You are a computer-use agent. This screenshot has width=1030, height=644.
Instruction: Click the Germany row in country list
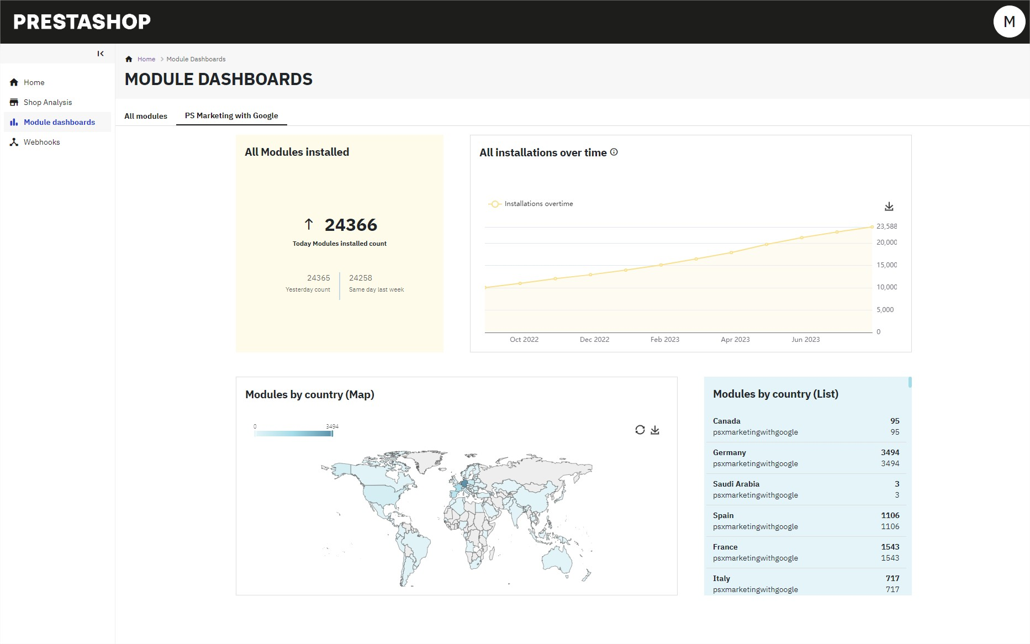[x=806, y=458]
